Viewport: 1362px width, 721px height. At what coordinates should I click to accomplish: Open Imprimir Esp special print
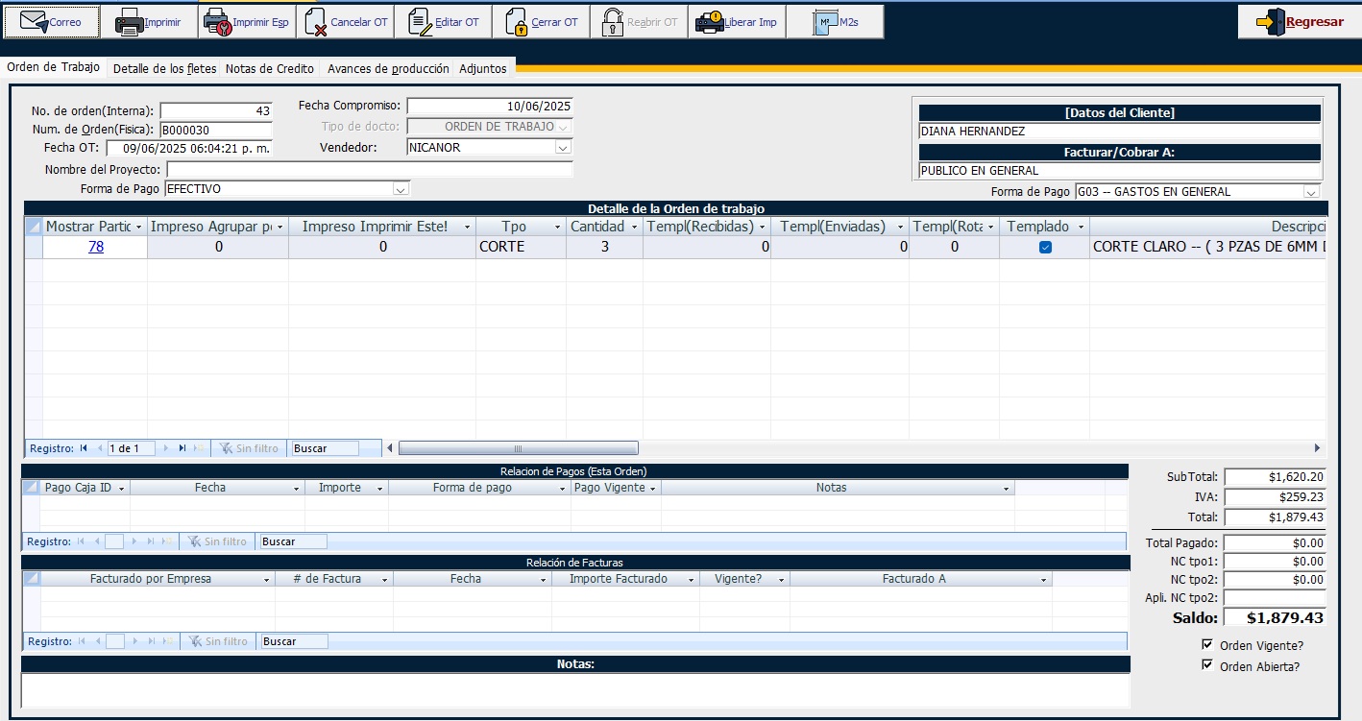[217, 22]
